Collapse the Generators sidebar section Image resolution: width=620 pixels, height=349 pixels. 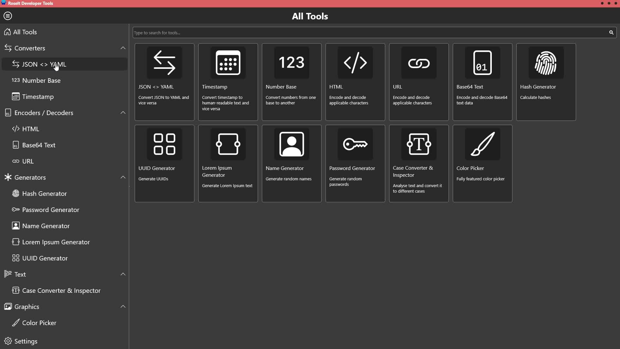tap(123, 177)
